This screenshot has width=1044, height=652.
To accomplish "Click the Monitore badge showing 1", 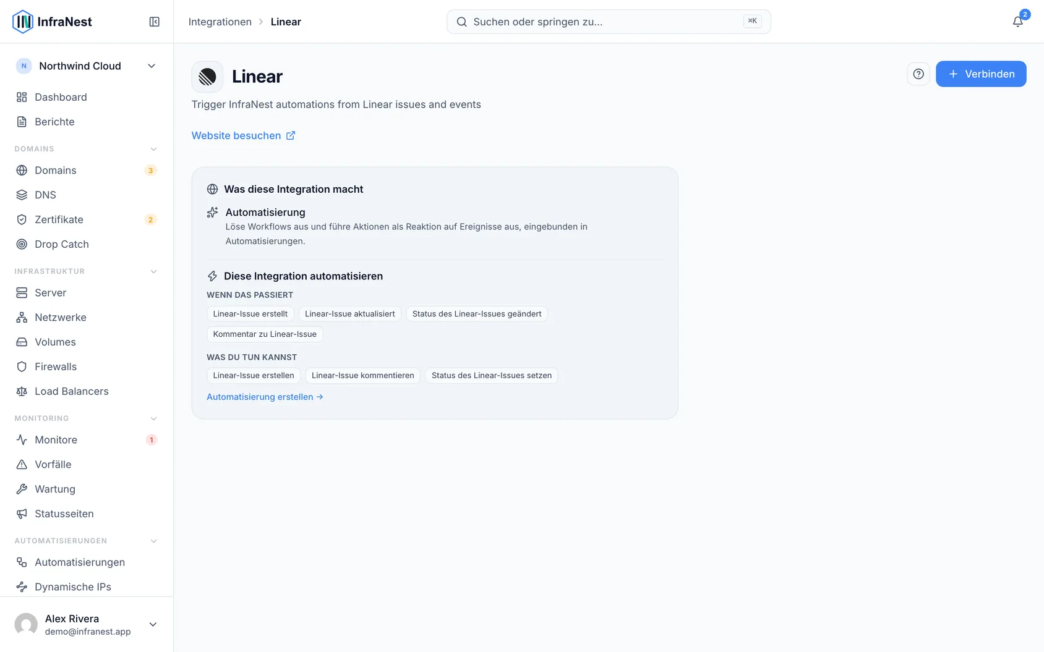I will point(151,440).
